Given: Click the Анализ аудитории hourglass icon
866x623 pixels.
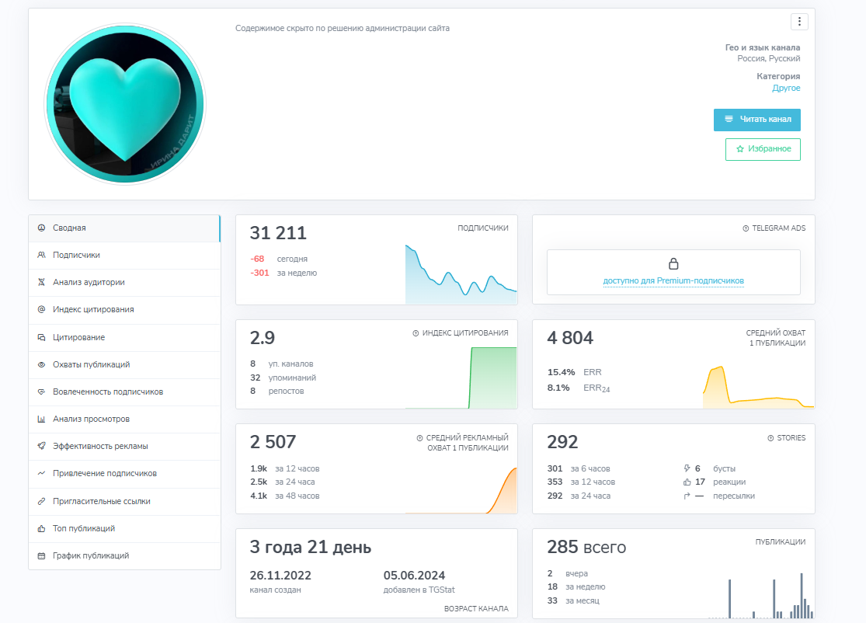Looking at the screenshot, I should pyautogui.click(x=41, y=283).
